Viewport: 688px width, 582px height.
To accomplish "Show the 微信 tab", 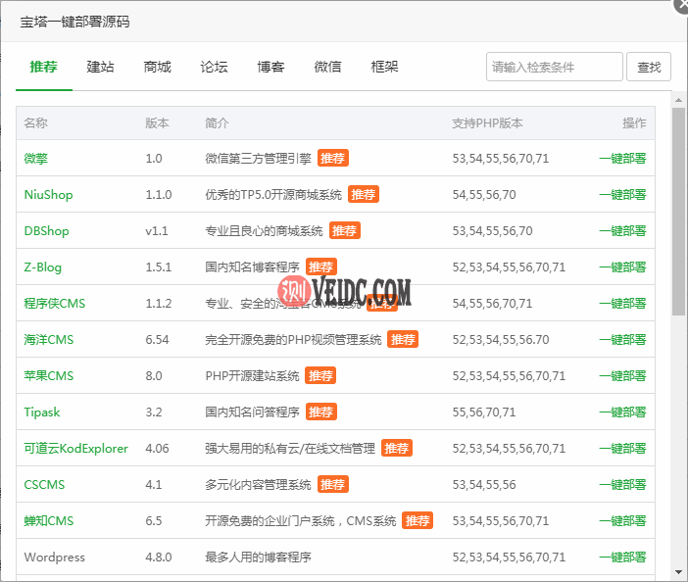I will [327, 67].
